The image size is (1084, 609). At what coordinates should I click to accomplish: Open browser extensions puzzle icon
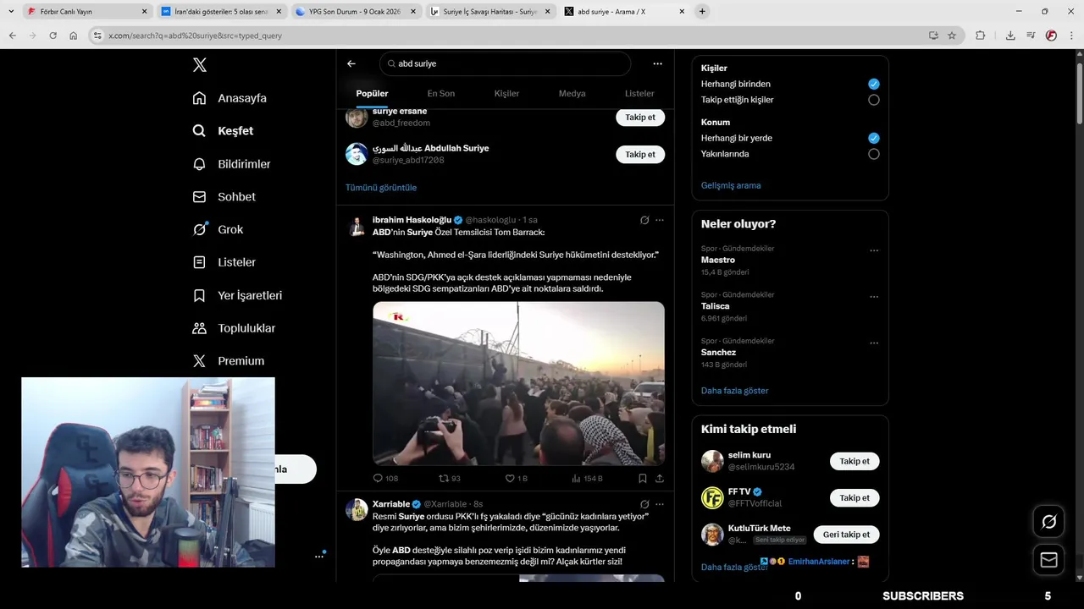981,36
